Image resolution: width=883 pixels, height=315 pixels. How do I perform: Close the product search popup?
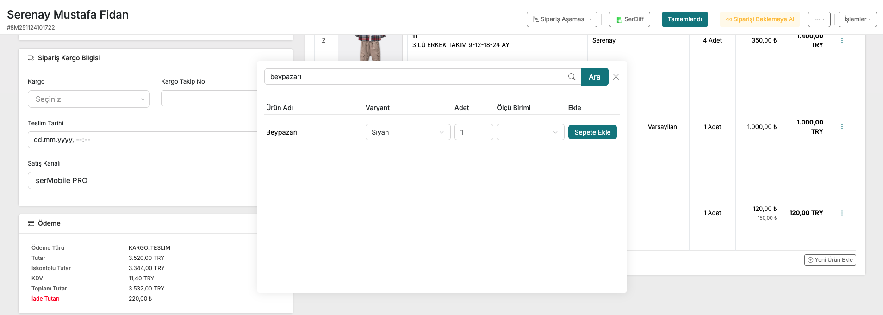click(616, 77)
